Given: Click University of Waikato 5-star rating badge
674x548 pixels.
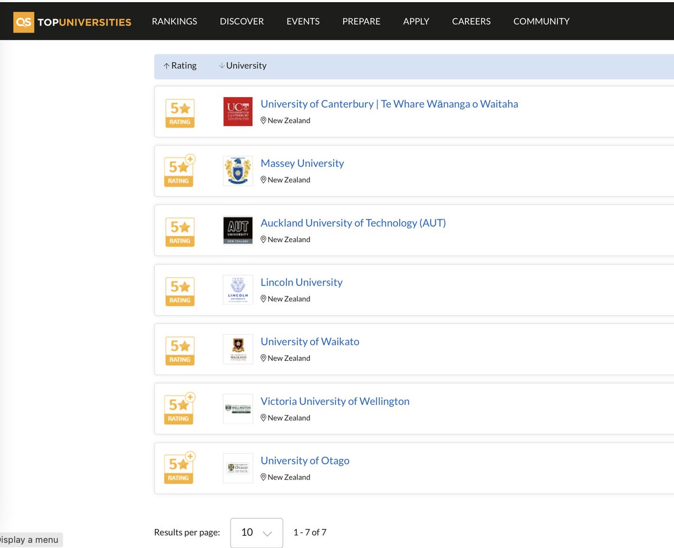Looking at the screenshot, I should [x=180, y=351].
